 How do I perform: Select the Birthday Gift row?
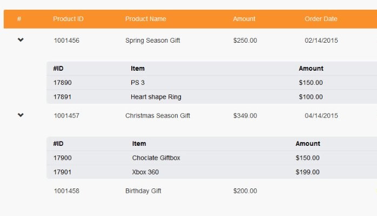click(191, 191)
